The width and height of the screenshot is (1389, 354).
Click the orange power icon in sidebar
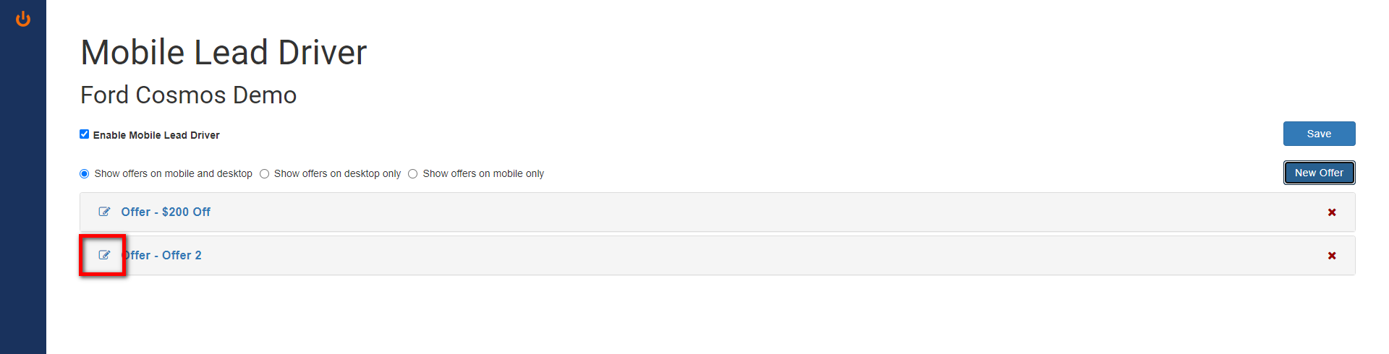[x=23, y=19]
